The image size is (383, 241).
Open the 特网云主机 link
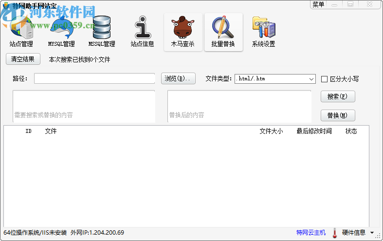[311, 232]
